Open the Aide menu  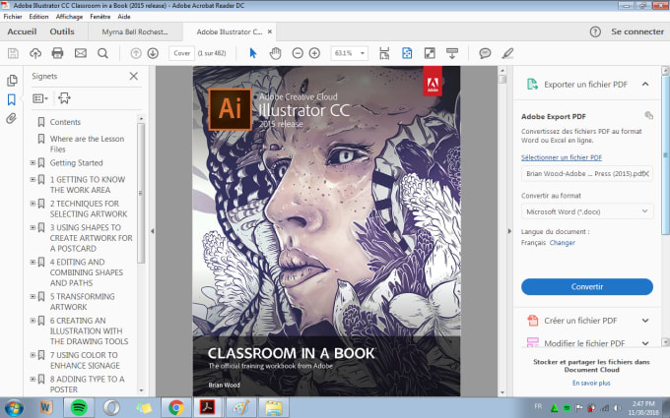[124, 16]
